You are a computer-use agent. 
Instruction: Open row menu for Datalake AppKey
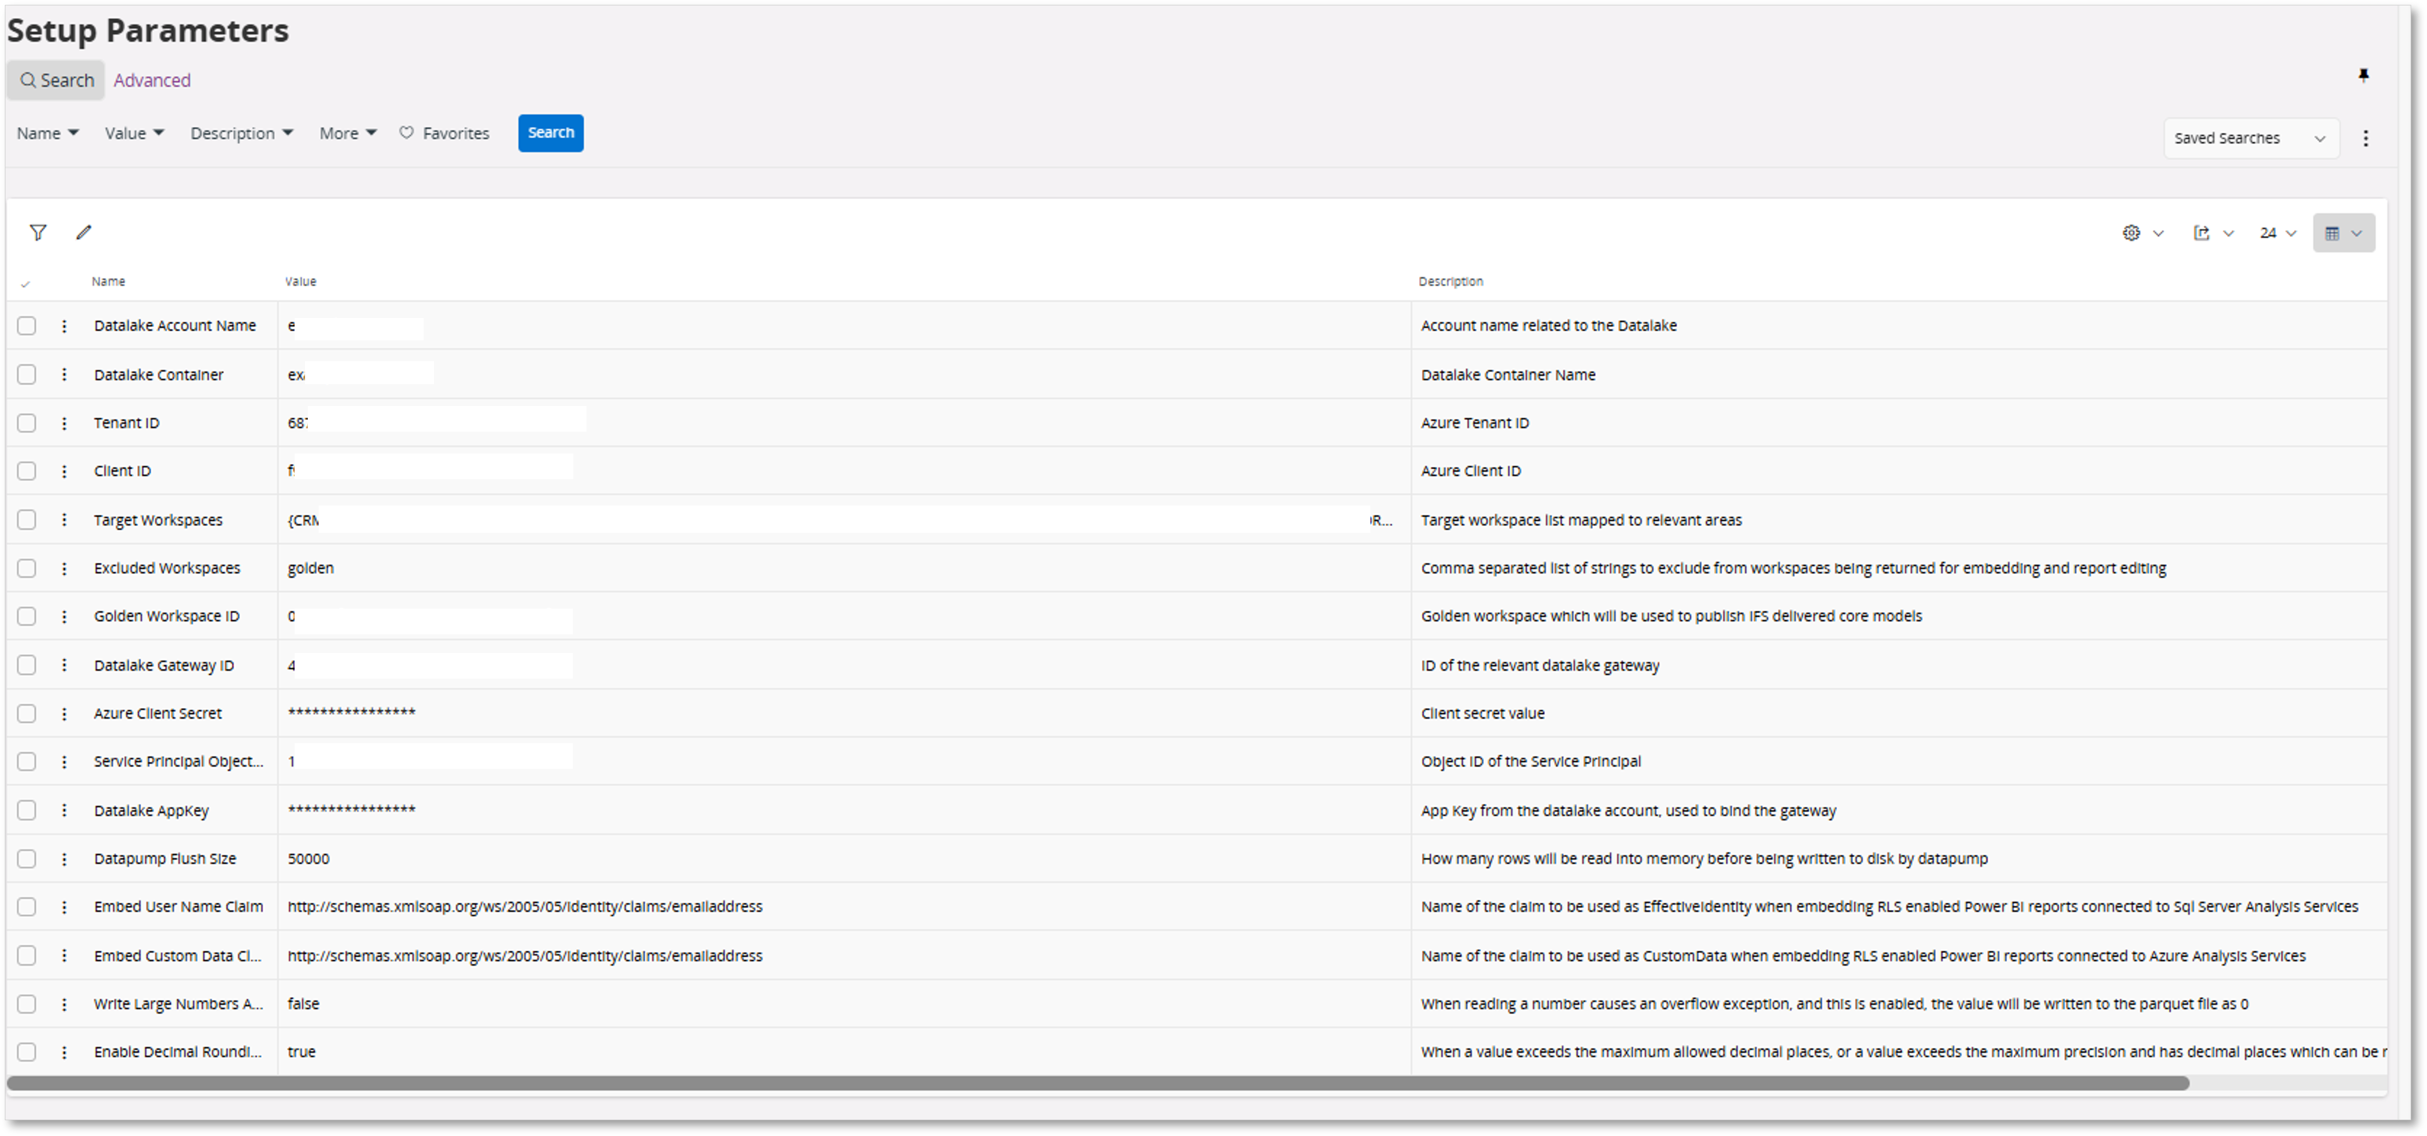coord(64,810)
